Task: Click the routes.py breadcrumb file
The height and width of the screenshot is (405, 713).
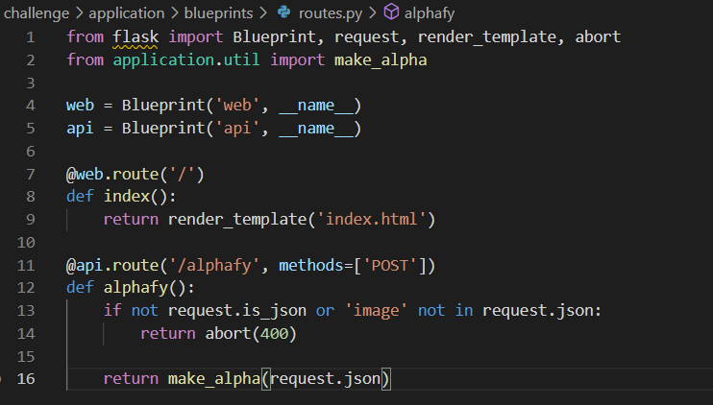Action: [331, 13]
